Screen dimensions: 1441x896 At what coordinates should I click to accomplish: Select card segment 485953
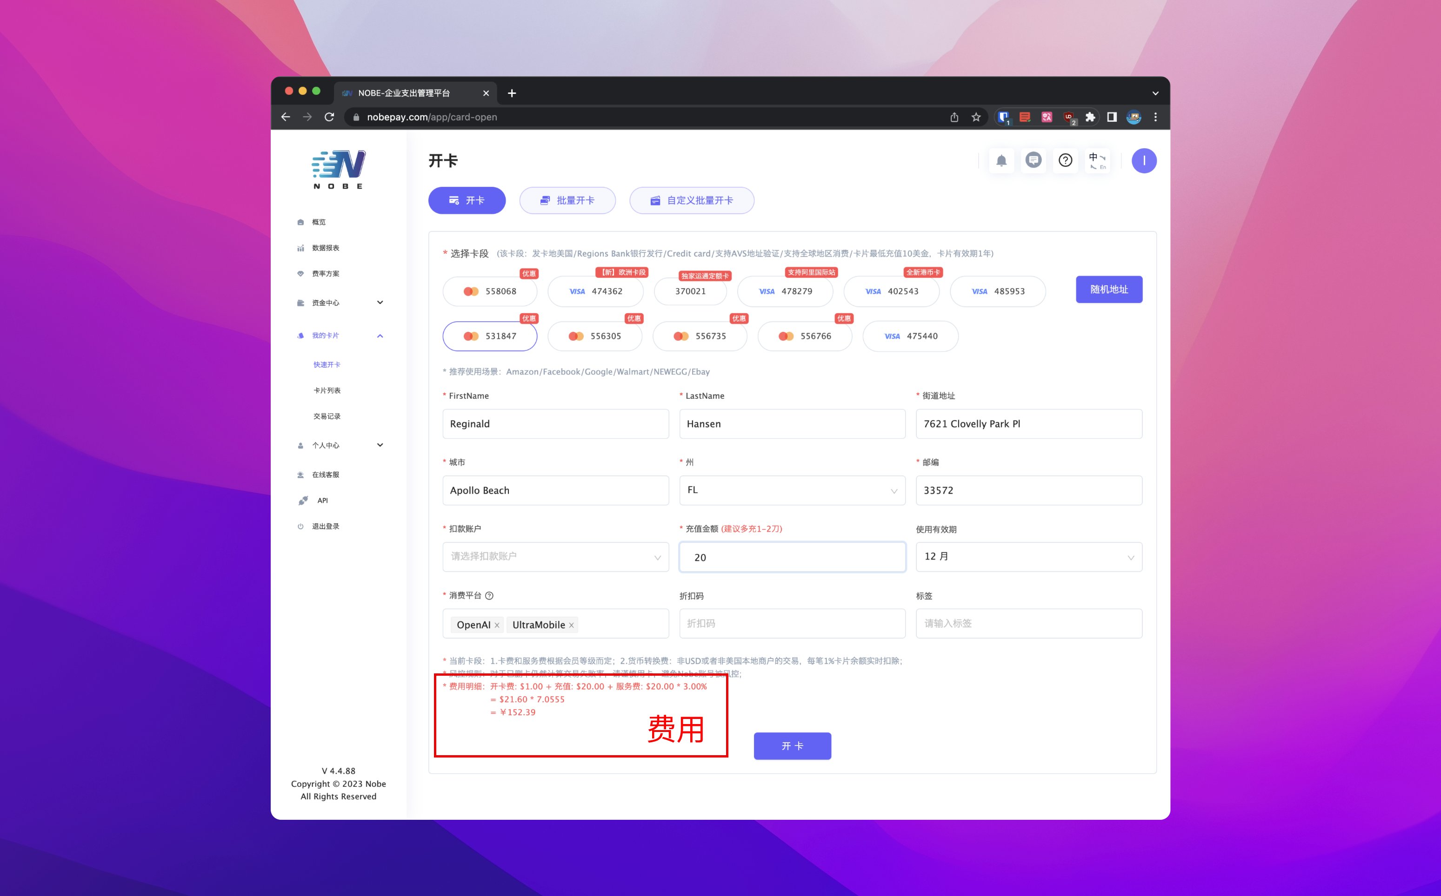point(998,291)
